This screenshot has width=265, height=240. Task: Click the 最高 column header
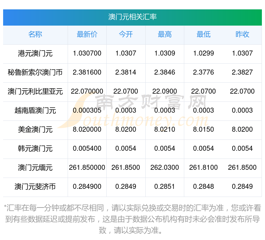pyautogui.click(x=165, y=35)
